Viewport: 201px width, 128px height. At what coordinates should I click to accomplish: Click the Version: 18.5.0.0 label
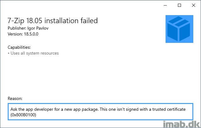(x=23, y=34)
